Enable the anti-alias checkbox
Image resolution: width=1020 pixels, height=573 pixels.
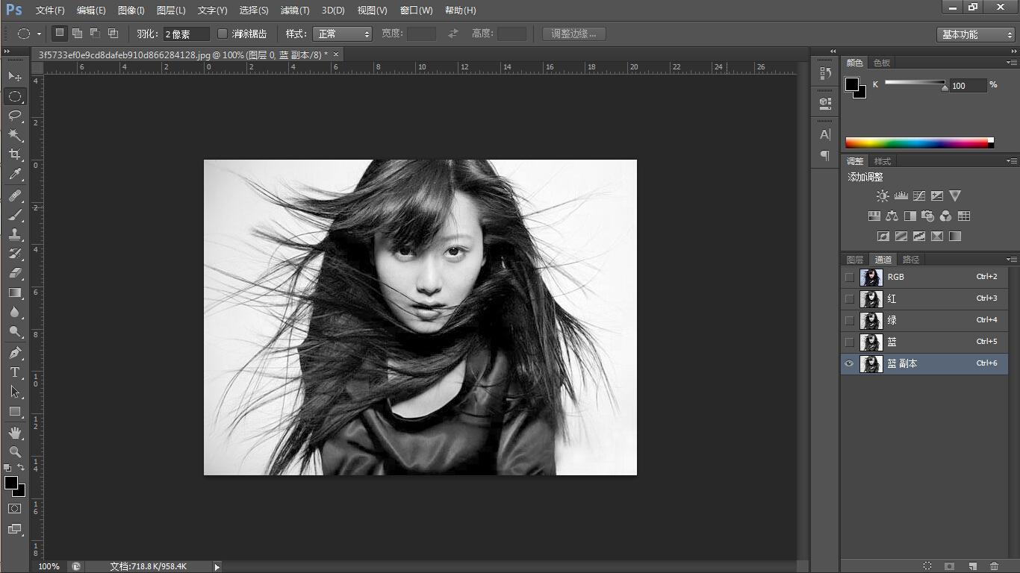[223, 34]
